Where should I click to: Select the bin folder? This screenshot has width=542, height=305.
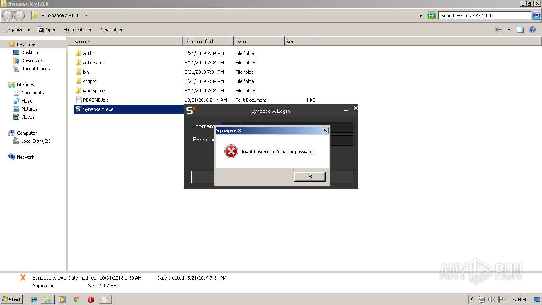(86, 72)
